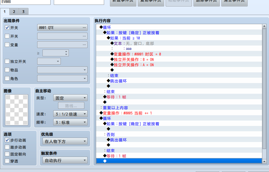Enable the second unchecked 开关 checkbox
Viewport: 269px width, 172px height.
pos(7,36)
